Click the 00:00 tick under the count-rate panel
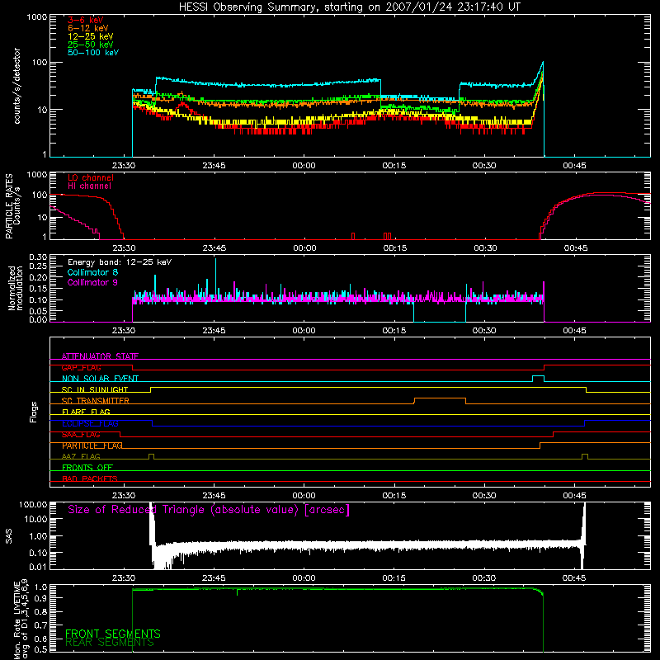The height and width of the screenshot is (660, 660). click(304, 166)
